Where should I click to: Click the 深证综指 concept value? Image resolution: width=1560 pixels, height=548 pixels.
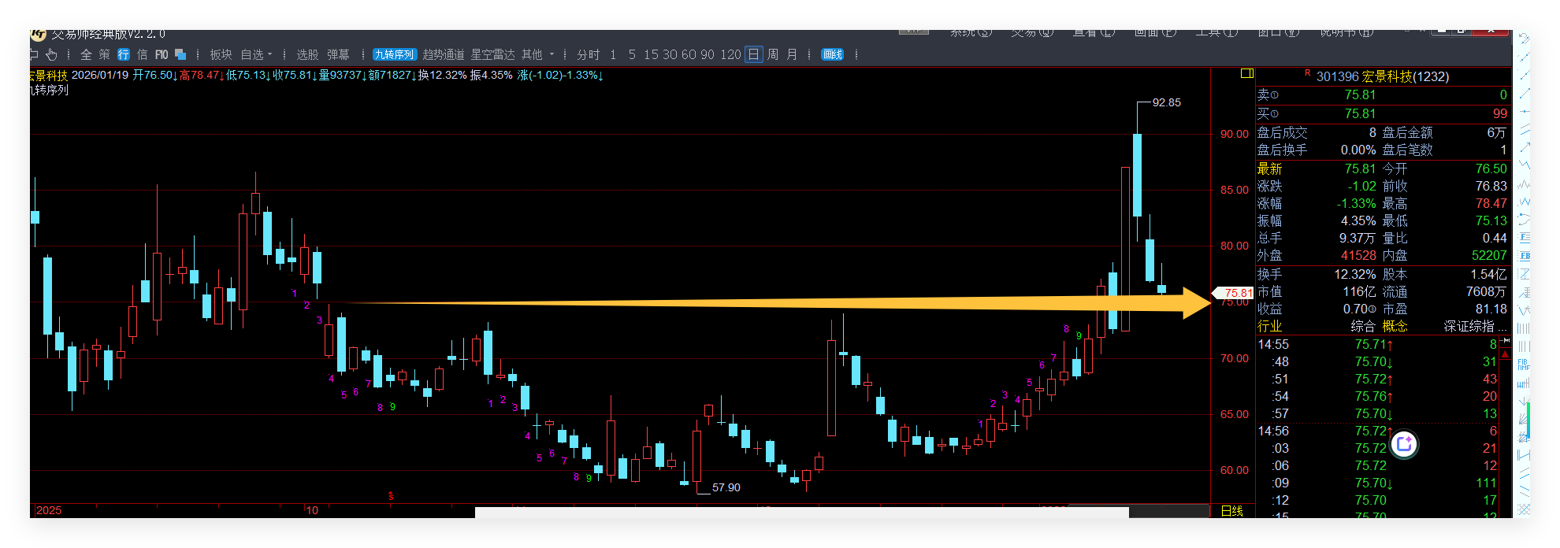[1474, 326]
